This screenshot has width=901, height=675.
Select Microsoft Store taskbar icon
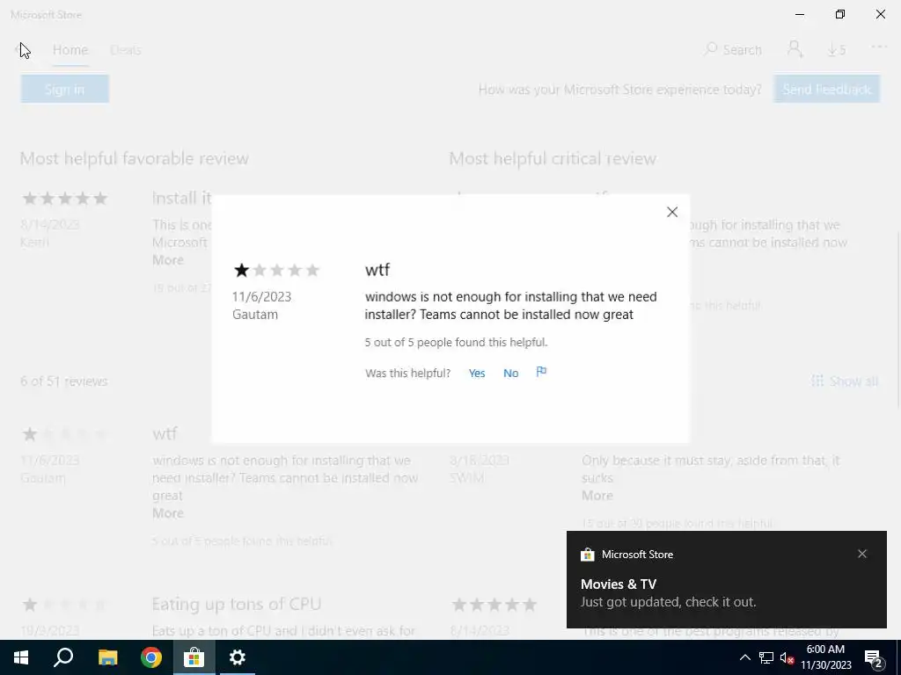point(194,657)
